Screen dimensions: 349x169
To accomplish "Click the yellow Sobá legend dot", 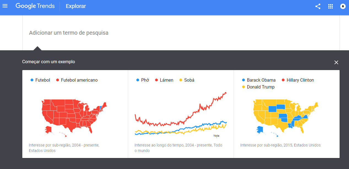I will click(x=181, y=80).
